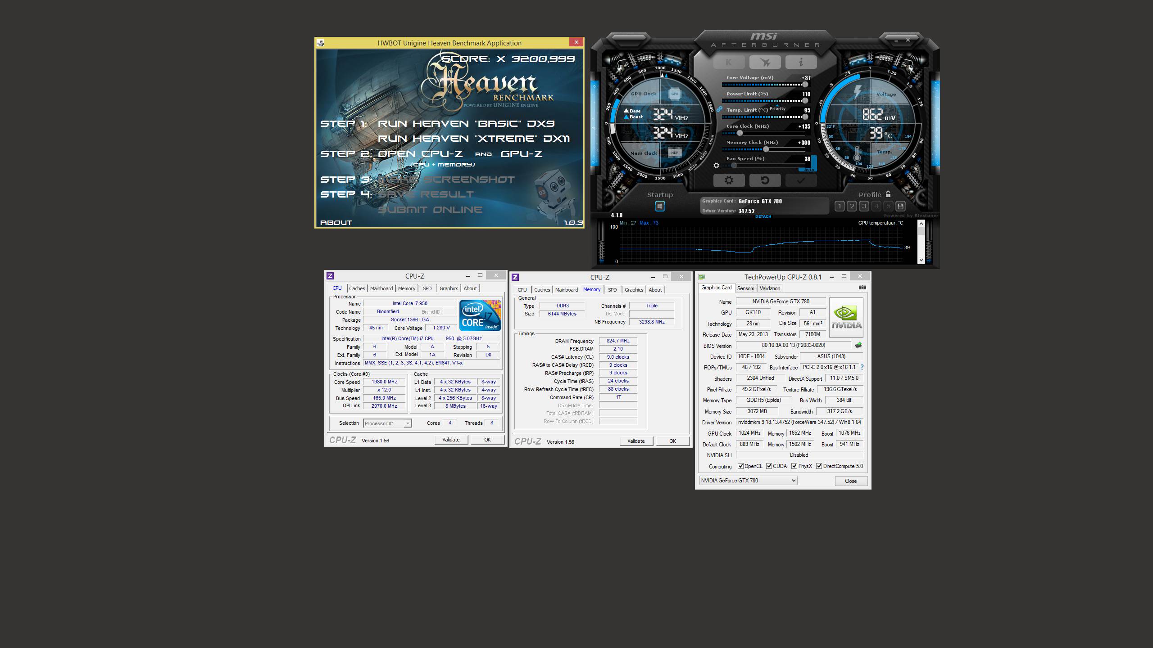This screenshot has height=648, width=1153.
Task: Toggle the link icon beside Temp. Limit
Action: (x=719, y=109)
